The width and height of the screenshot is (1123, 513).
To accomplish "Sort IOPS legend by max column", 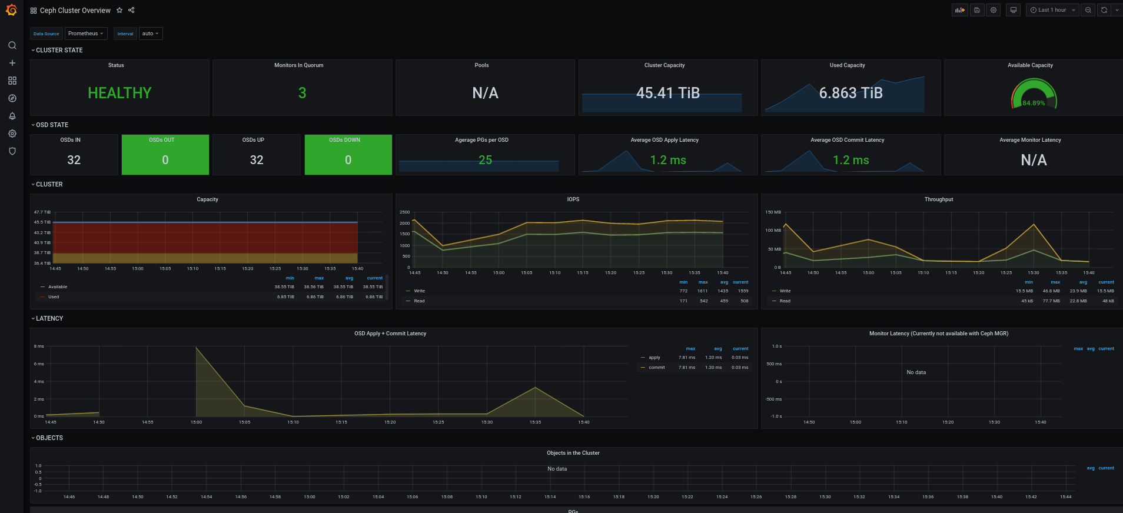I will tap(703, 282).
